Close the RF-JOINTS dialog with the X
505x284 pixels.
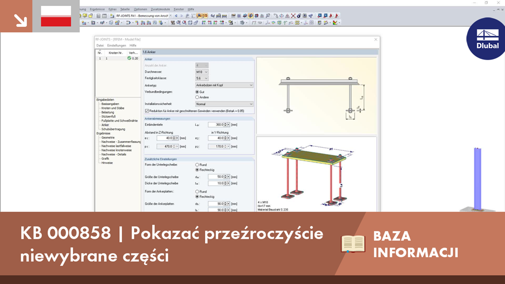375,39
